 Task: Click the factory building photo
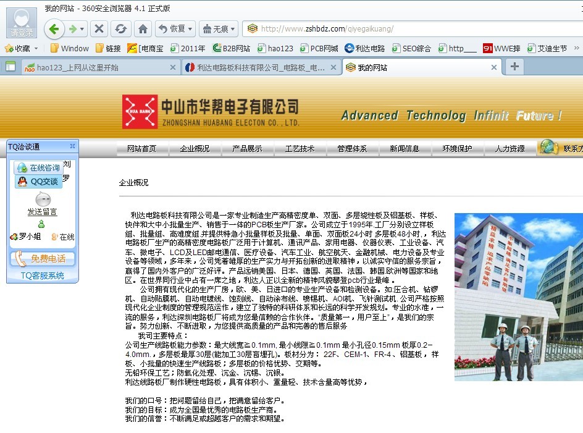tap(519, 297)
